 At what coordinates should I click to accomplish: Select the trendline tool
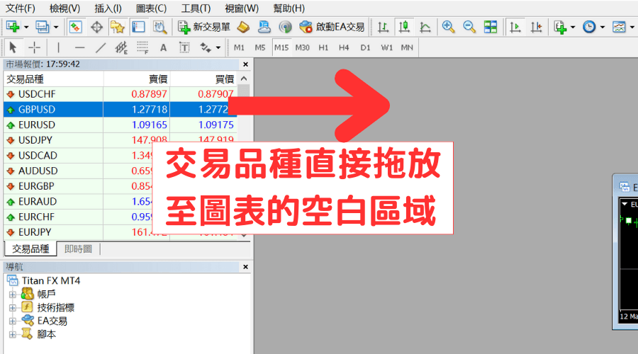[101, 48]
